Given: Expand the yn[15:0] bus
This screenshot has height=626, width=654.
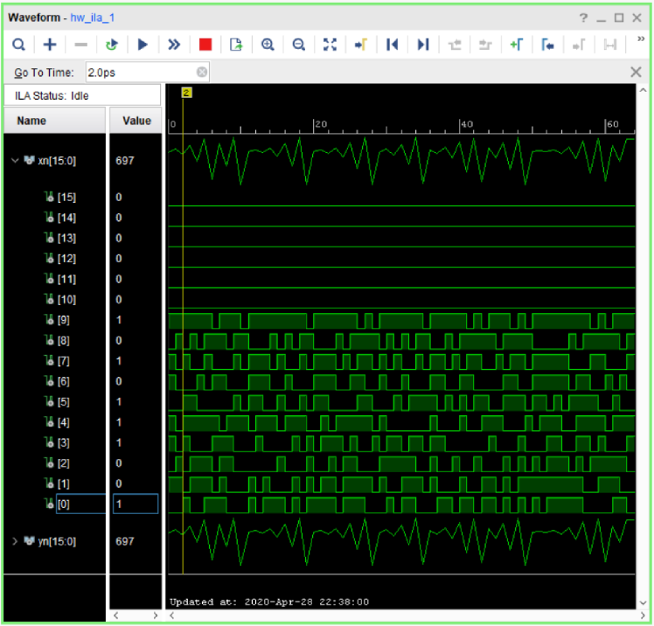Looking at the screenshot, I should [x=15, y=541].
